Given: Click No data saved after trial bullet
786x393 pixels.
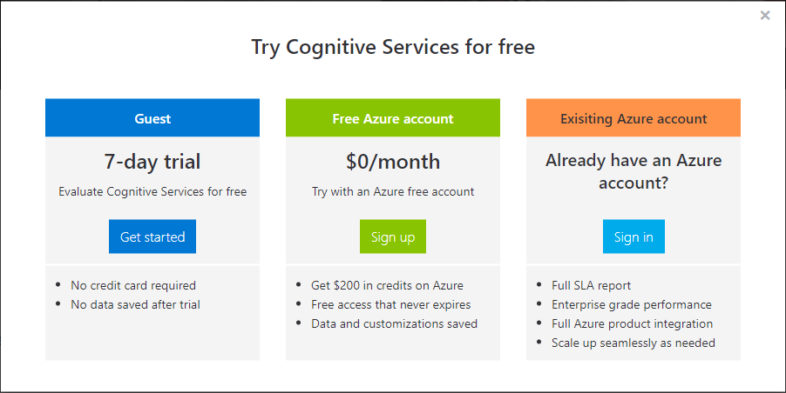Looking at the screenshot, I should tap(135, 304).
